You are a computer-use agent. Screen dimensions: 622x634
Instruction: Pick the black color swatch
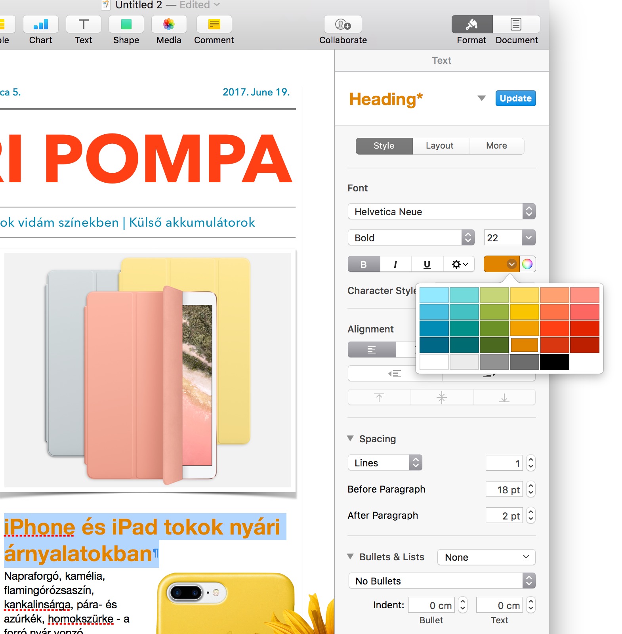[x=555, y=362]
